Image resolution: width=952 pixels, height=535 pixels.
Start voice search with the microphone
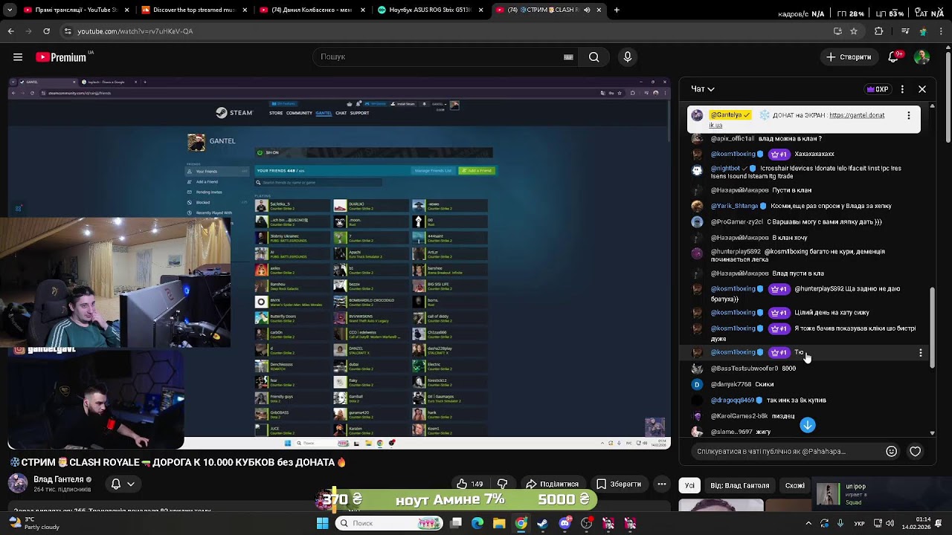[x=628, y=57]
